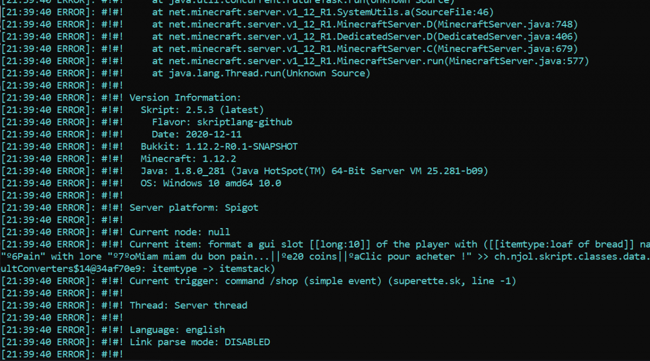Click on 'Bukkit: 1.12.2-R0.1-SNAPSHOT' text
This screenshot has height=361, width=650.
click(x=219, y=146)
